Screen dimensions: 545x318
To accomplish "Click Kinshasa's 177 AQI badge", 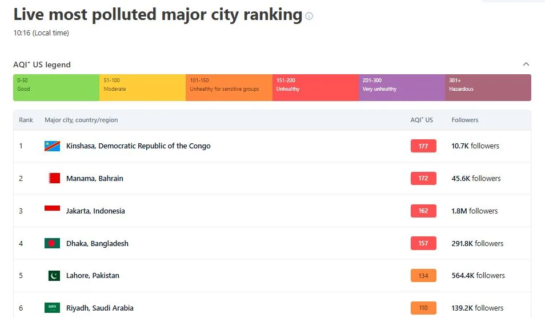I will point(423,146).
